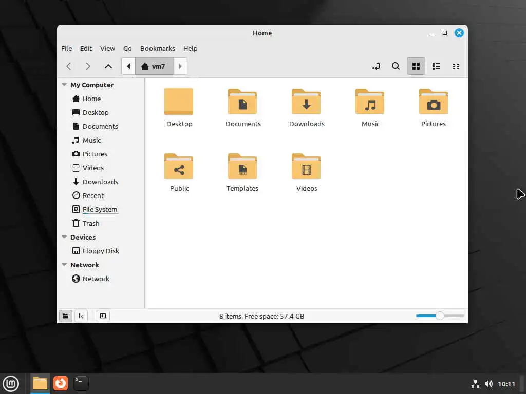
Task: Show places in the sidebar
Action: pos(66,316)
